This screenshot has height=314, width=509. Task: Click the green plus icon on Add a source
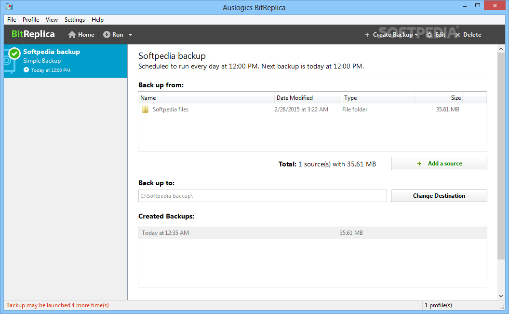pos(419,164)
